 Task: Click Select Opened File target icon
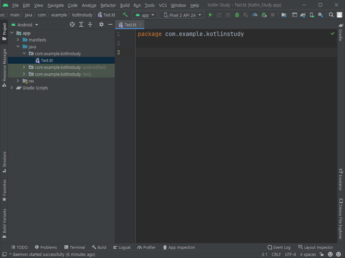(x=72, y=24)
